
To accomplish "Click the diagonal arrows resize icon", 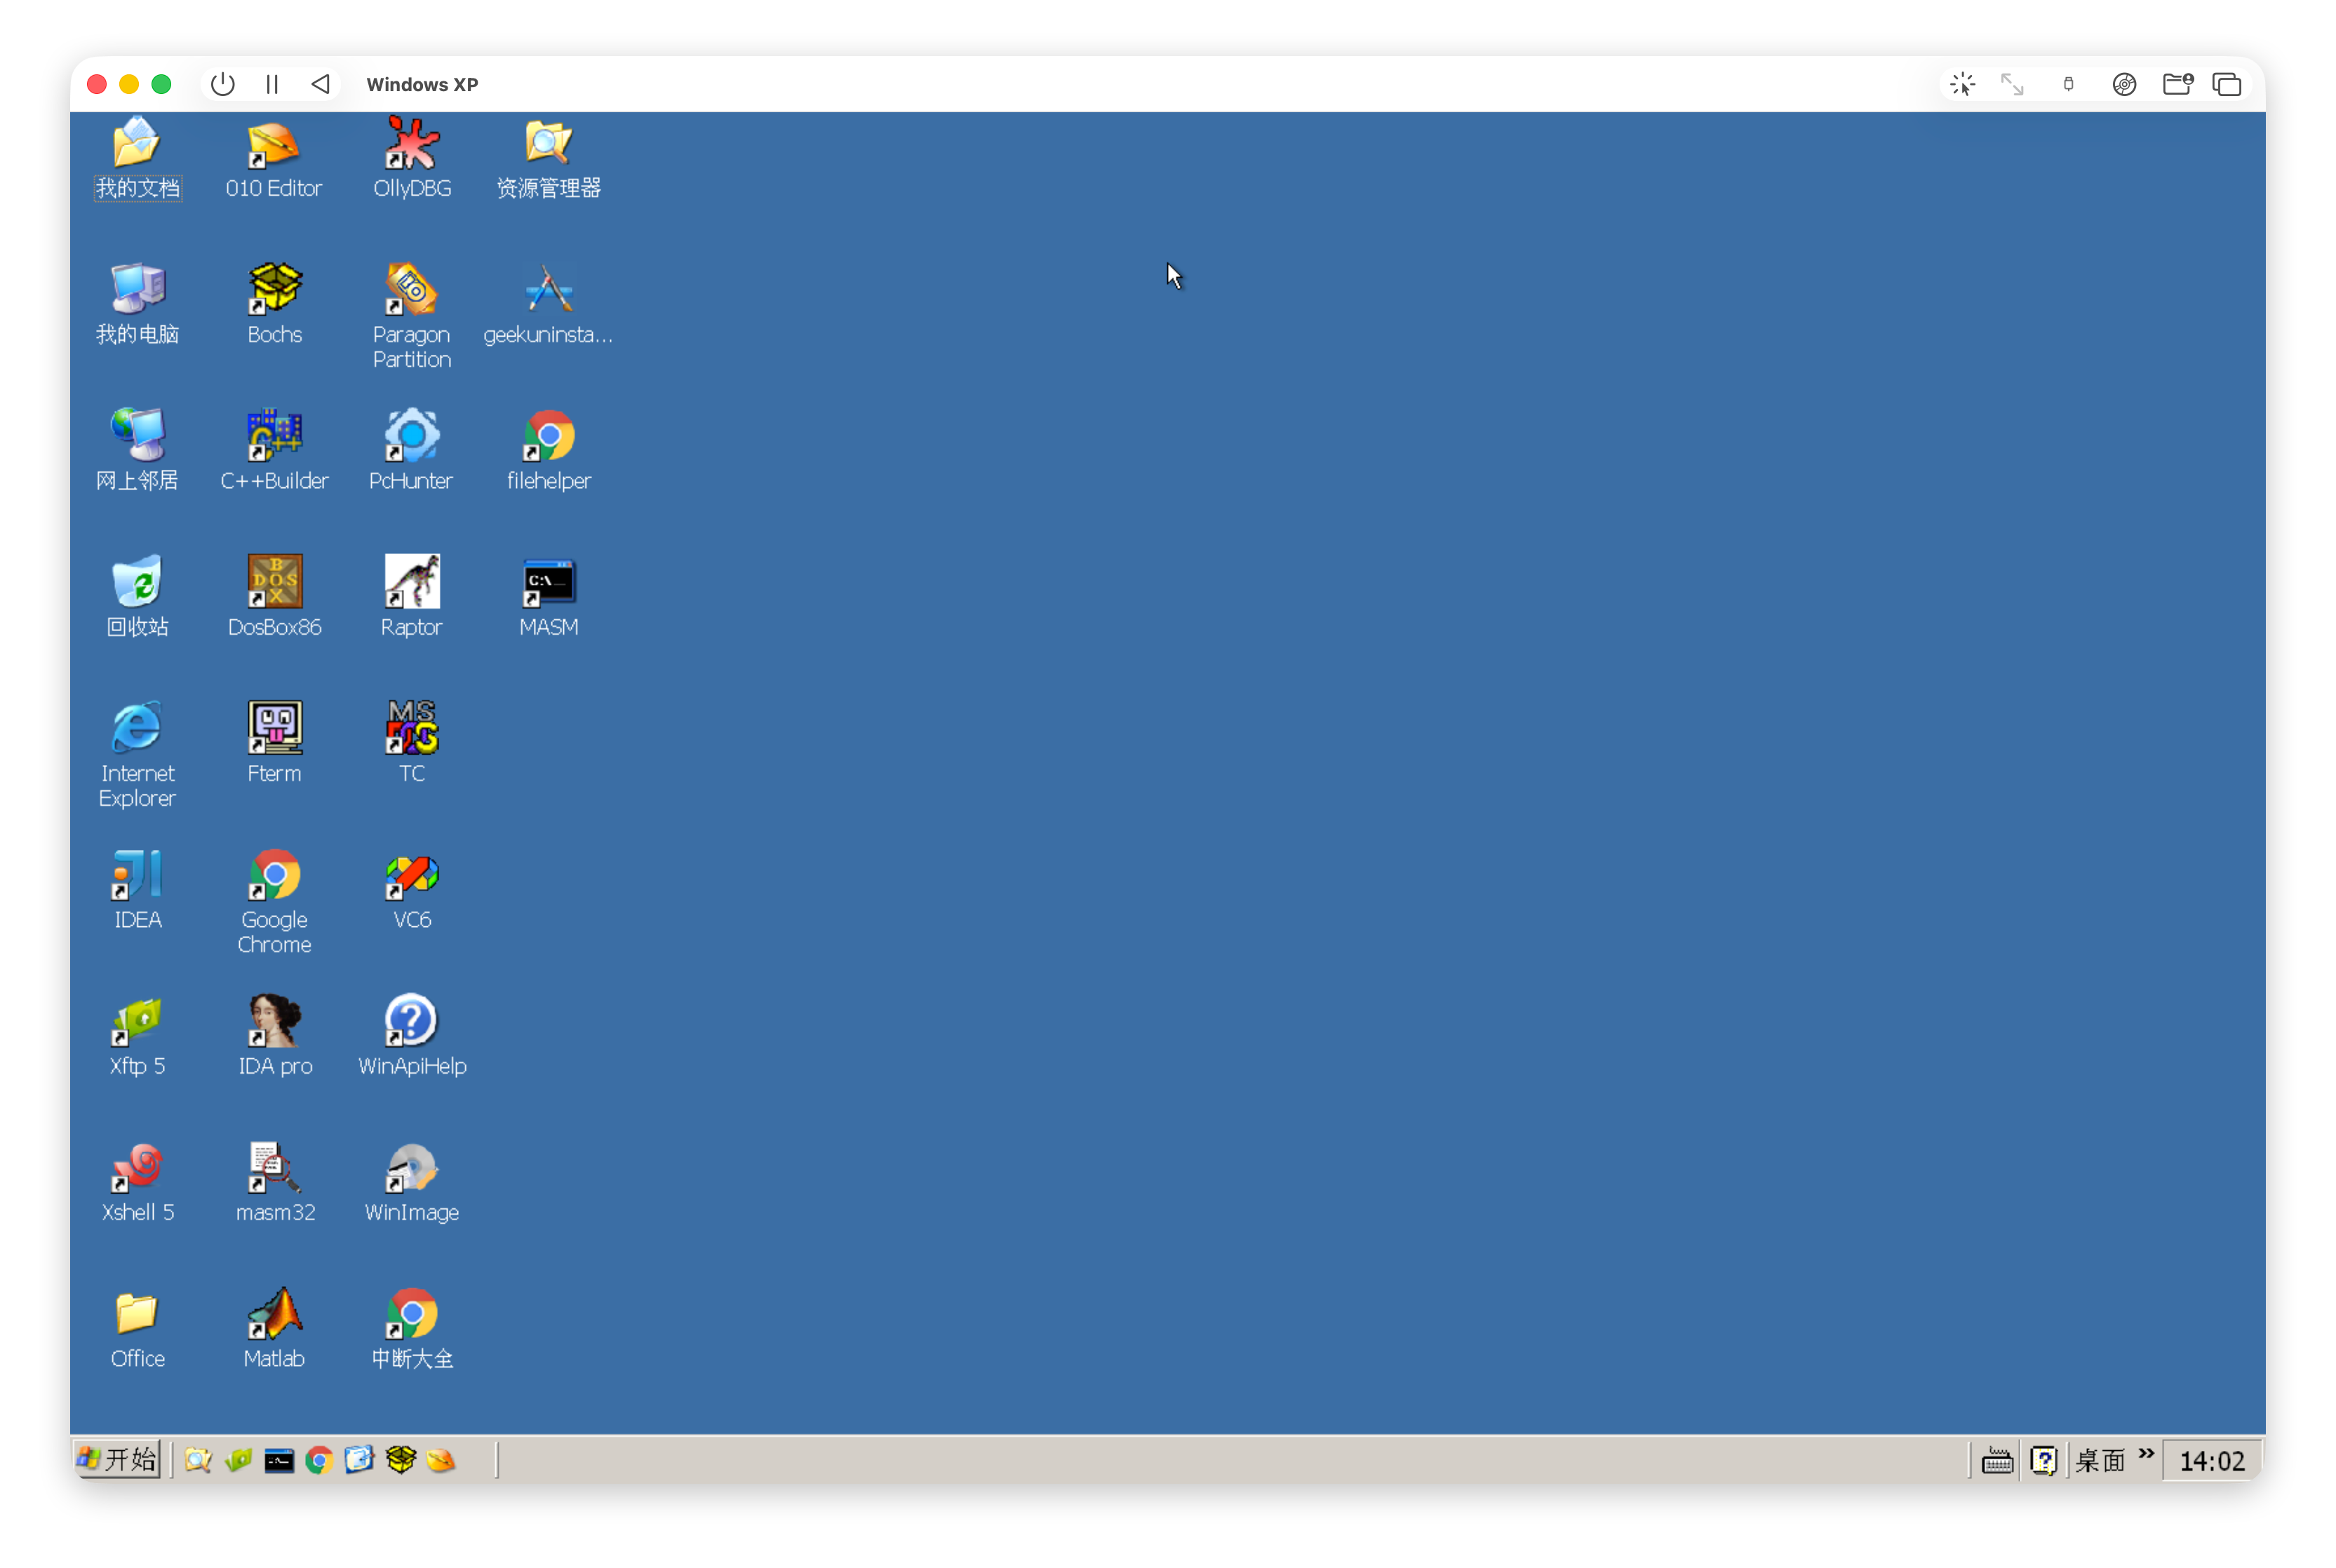I will (2012, 84).
